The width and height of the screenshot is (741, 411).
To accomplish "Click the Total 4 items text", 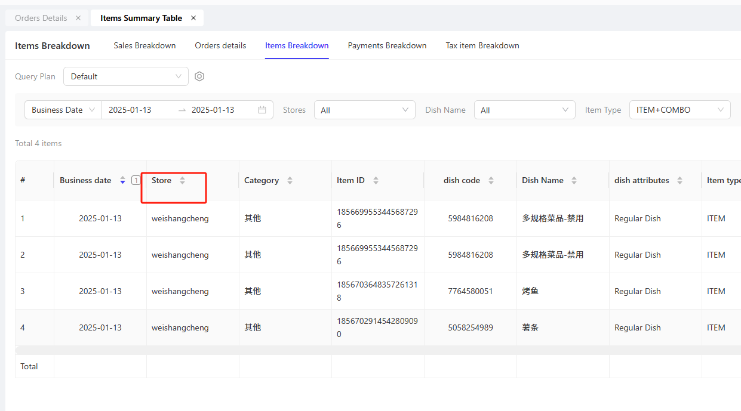I will click(38, 143).
